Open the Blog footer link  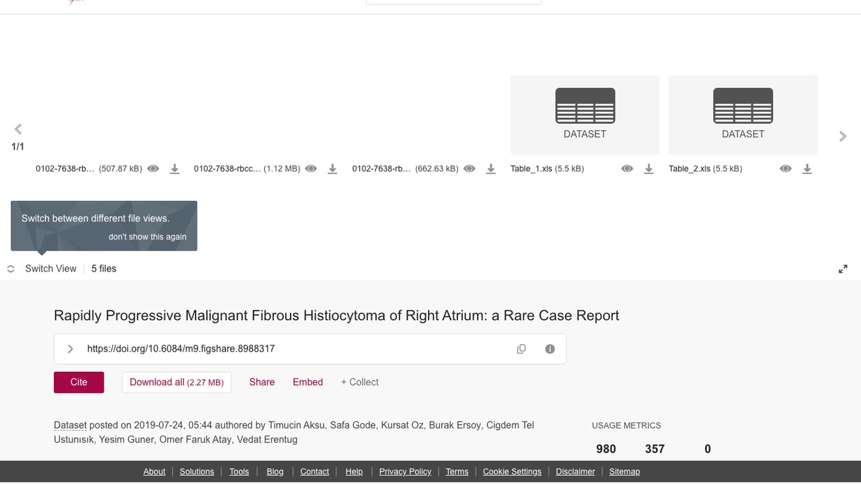pos(275,472)
